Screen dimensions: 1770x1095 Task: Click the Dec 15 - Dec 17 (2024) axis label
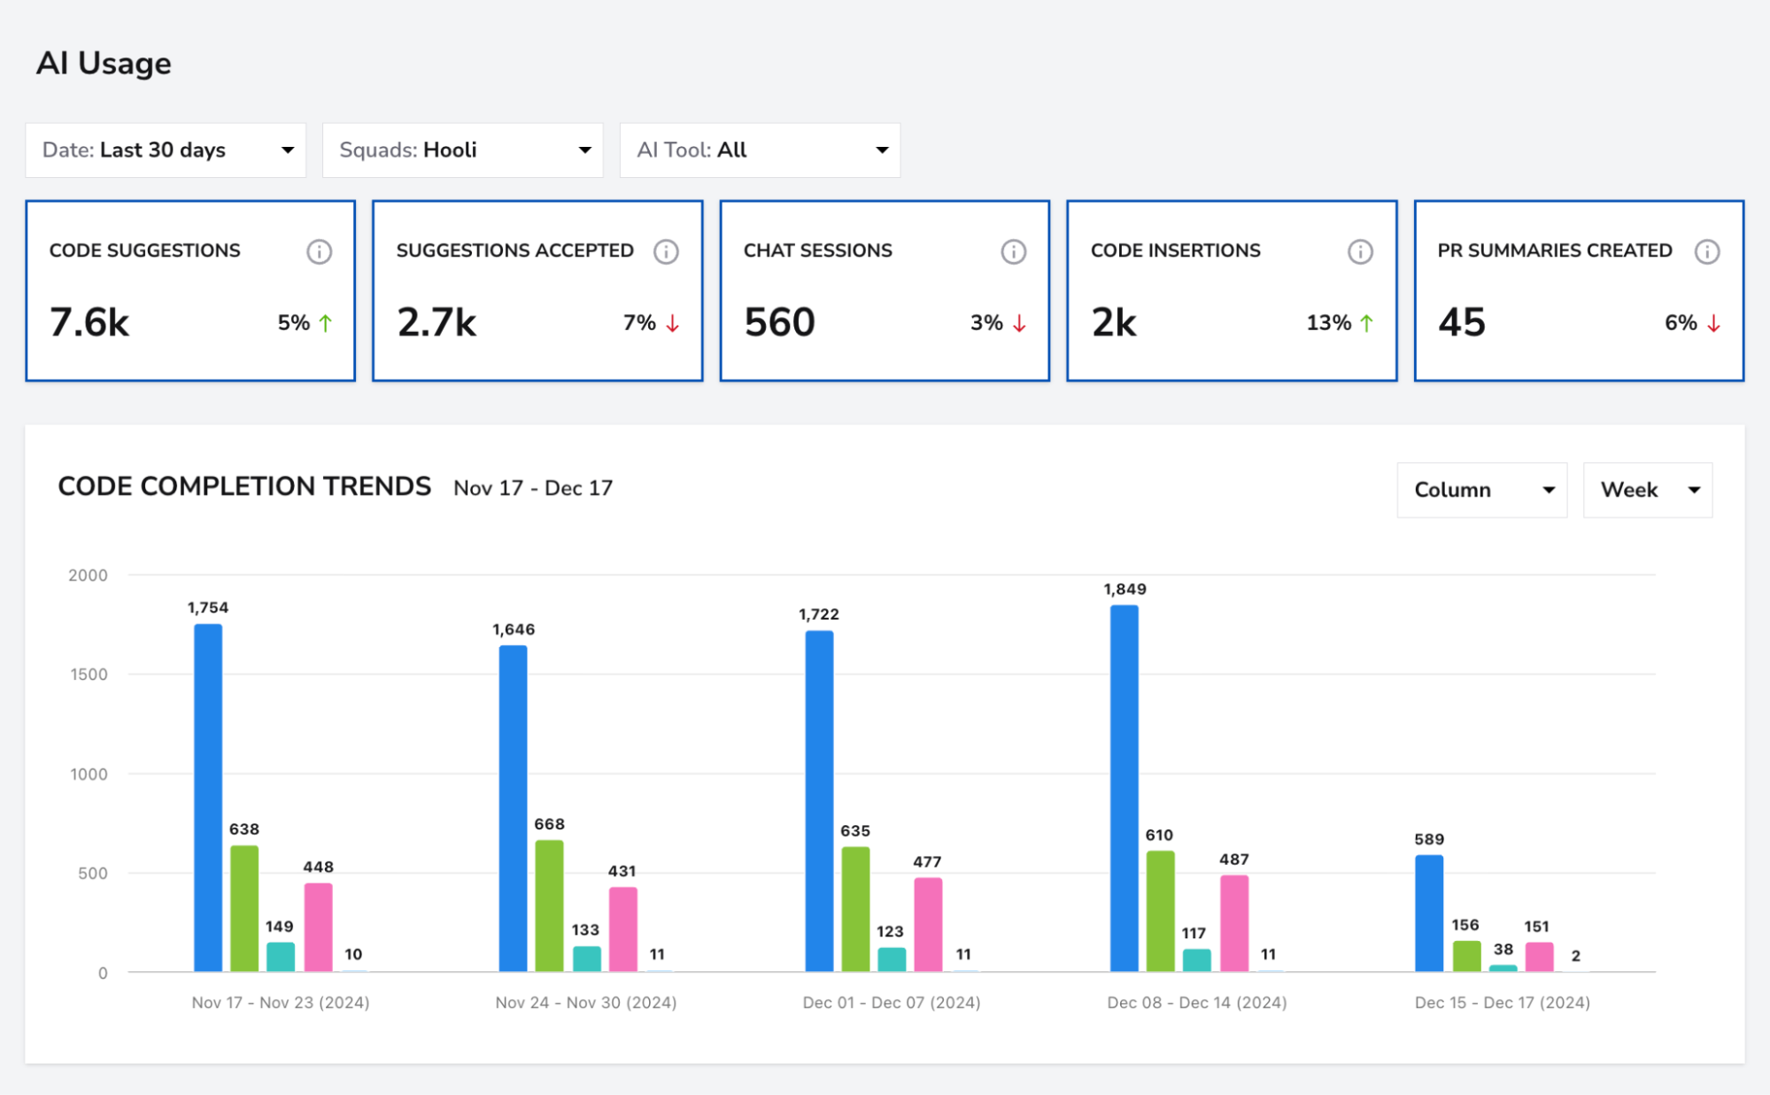coord(1503,1002)
